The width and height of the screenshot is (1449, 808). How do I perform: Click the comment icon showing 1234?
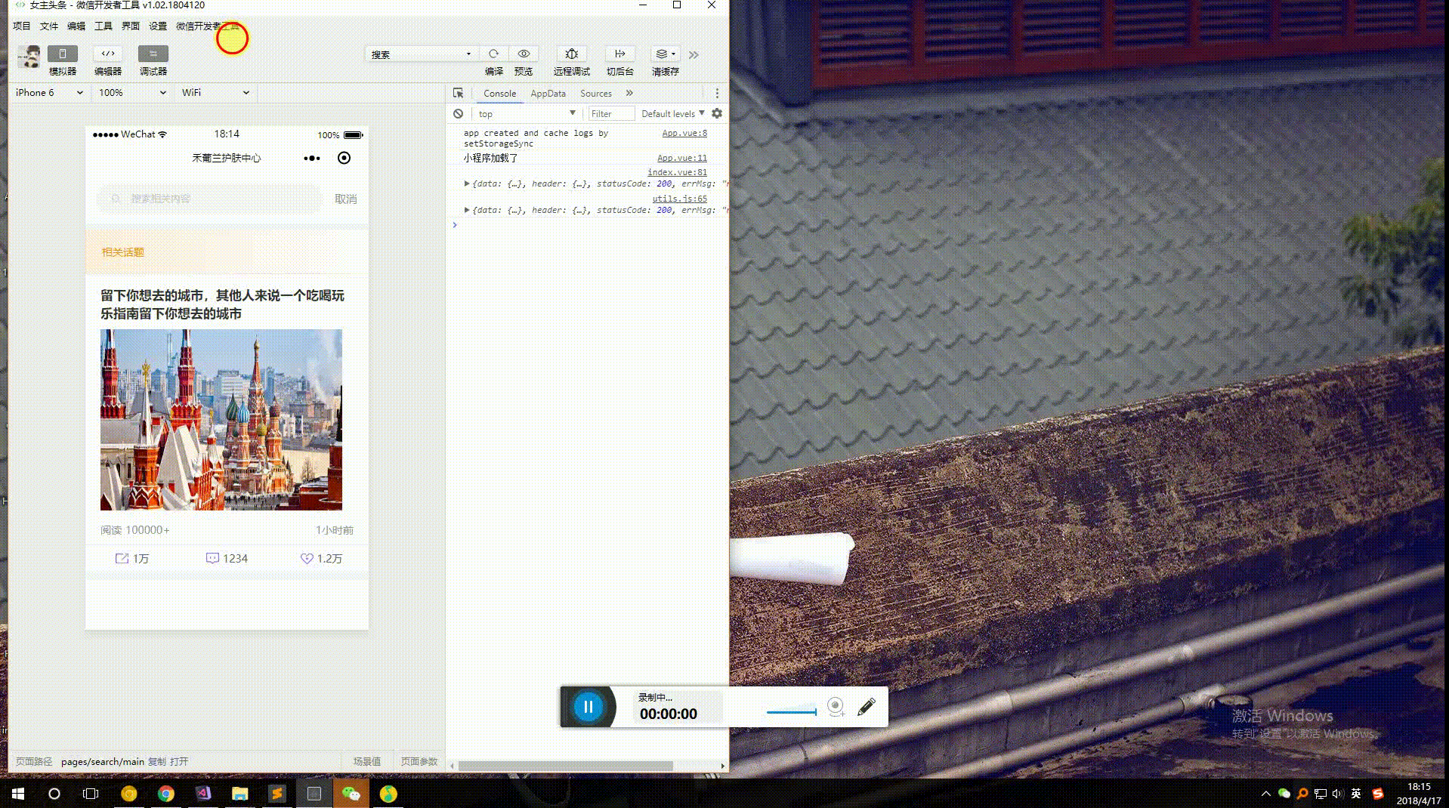pos(212,559)
